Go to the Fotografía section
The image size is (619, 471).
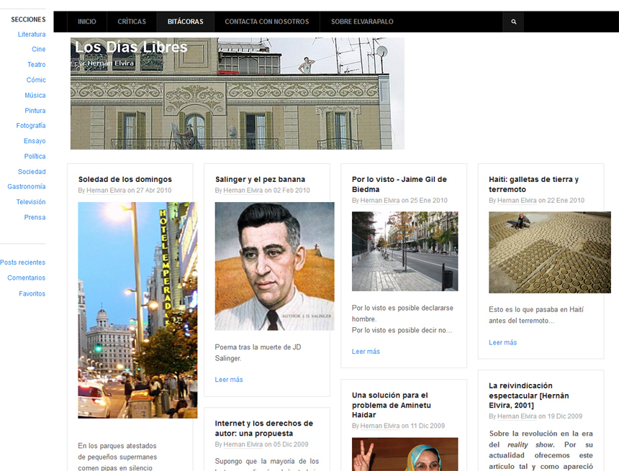pyautogui.click(x=31, y=126)
